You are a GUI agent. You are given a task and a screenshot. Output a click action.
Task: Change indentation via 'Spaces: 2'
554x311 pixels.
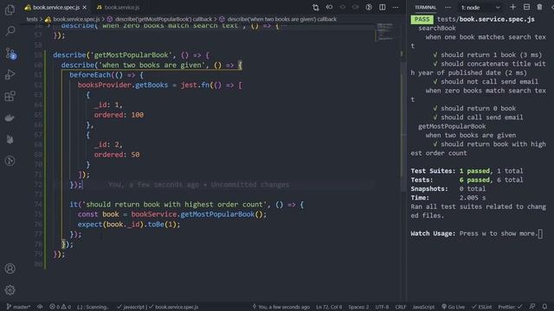point(358,307)
